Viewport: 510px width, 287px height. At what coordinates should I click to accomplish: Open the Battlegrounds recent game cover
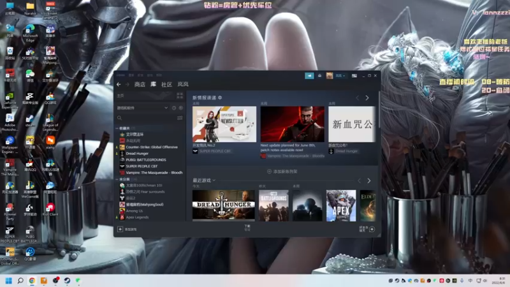(x=273, y=205)
